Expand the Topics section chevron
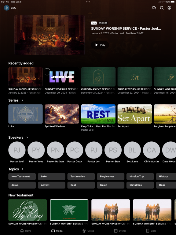 tap(23, 169)
